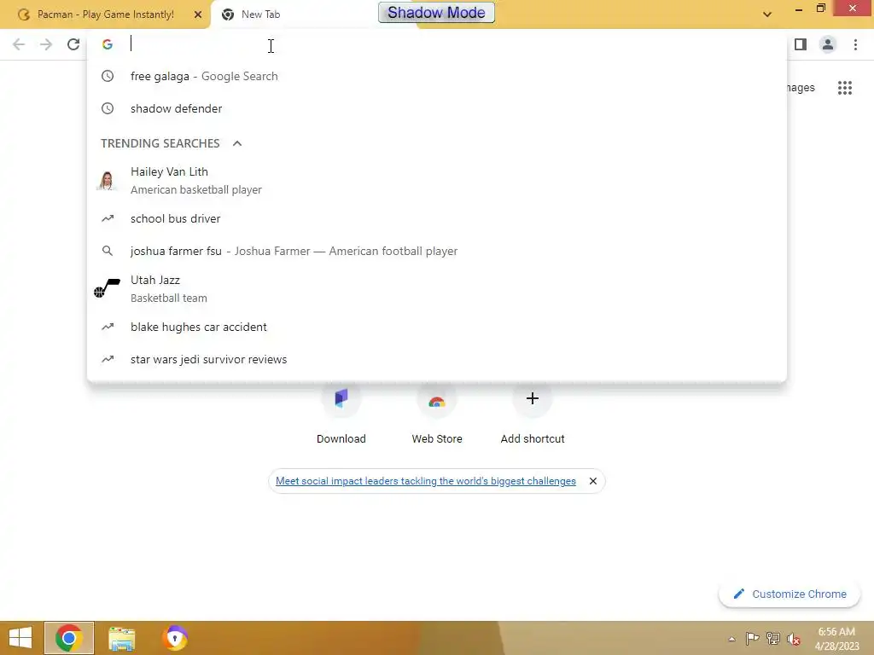Choose 'joshua farmer fsu' suggestion
Viewport: 874px width, 655px height.
437,252
